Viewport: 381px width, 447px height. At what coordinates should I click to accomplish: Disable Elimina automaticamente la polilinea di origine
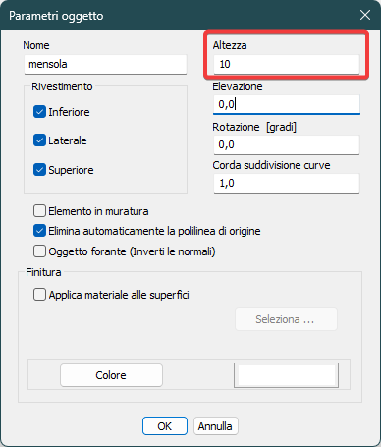click(39, 231)
